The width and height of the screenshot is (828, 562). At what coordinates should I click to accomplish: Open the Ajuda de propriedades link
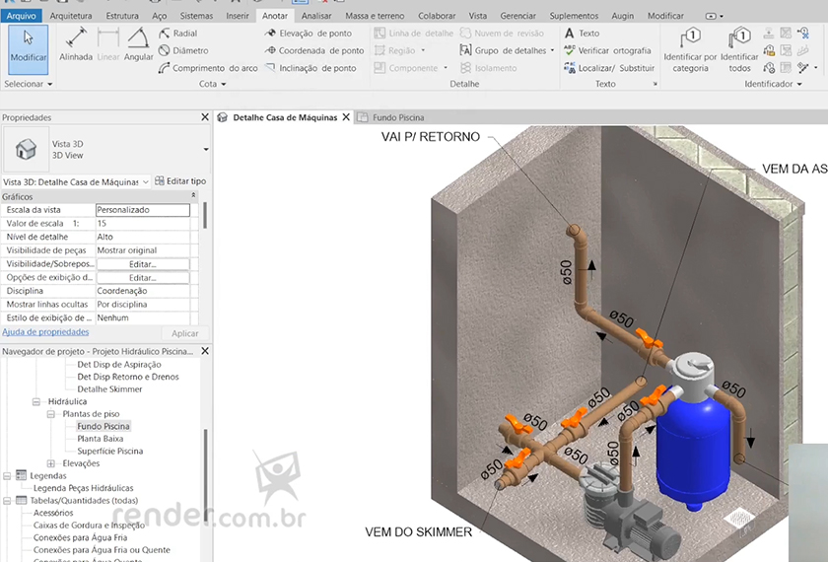click(45, 332)
